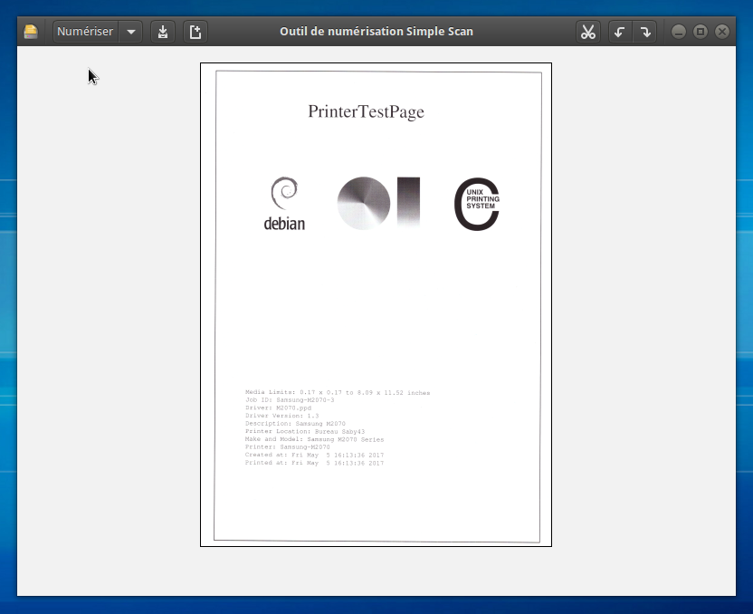Minimize the Simple Scan window
The height and width of the screenshot is (614, 753).
click(679, 32)
